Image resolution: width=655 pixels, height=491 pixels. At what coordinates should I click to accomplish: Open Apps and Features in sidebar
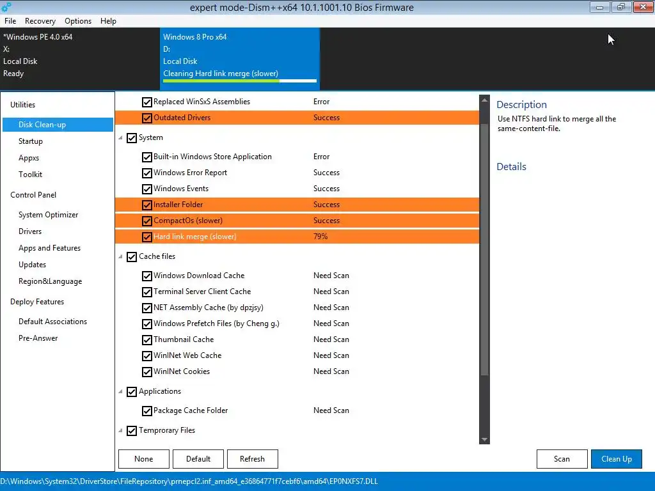pos(49,248)
